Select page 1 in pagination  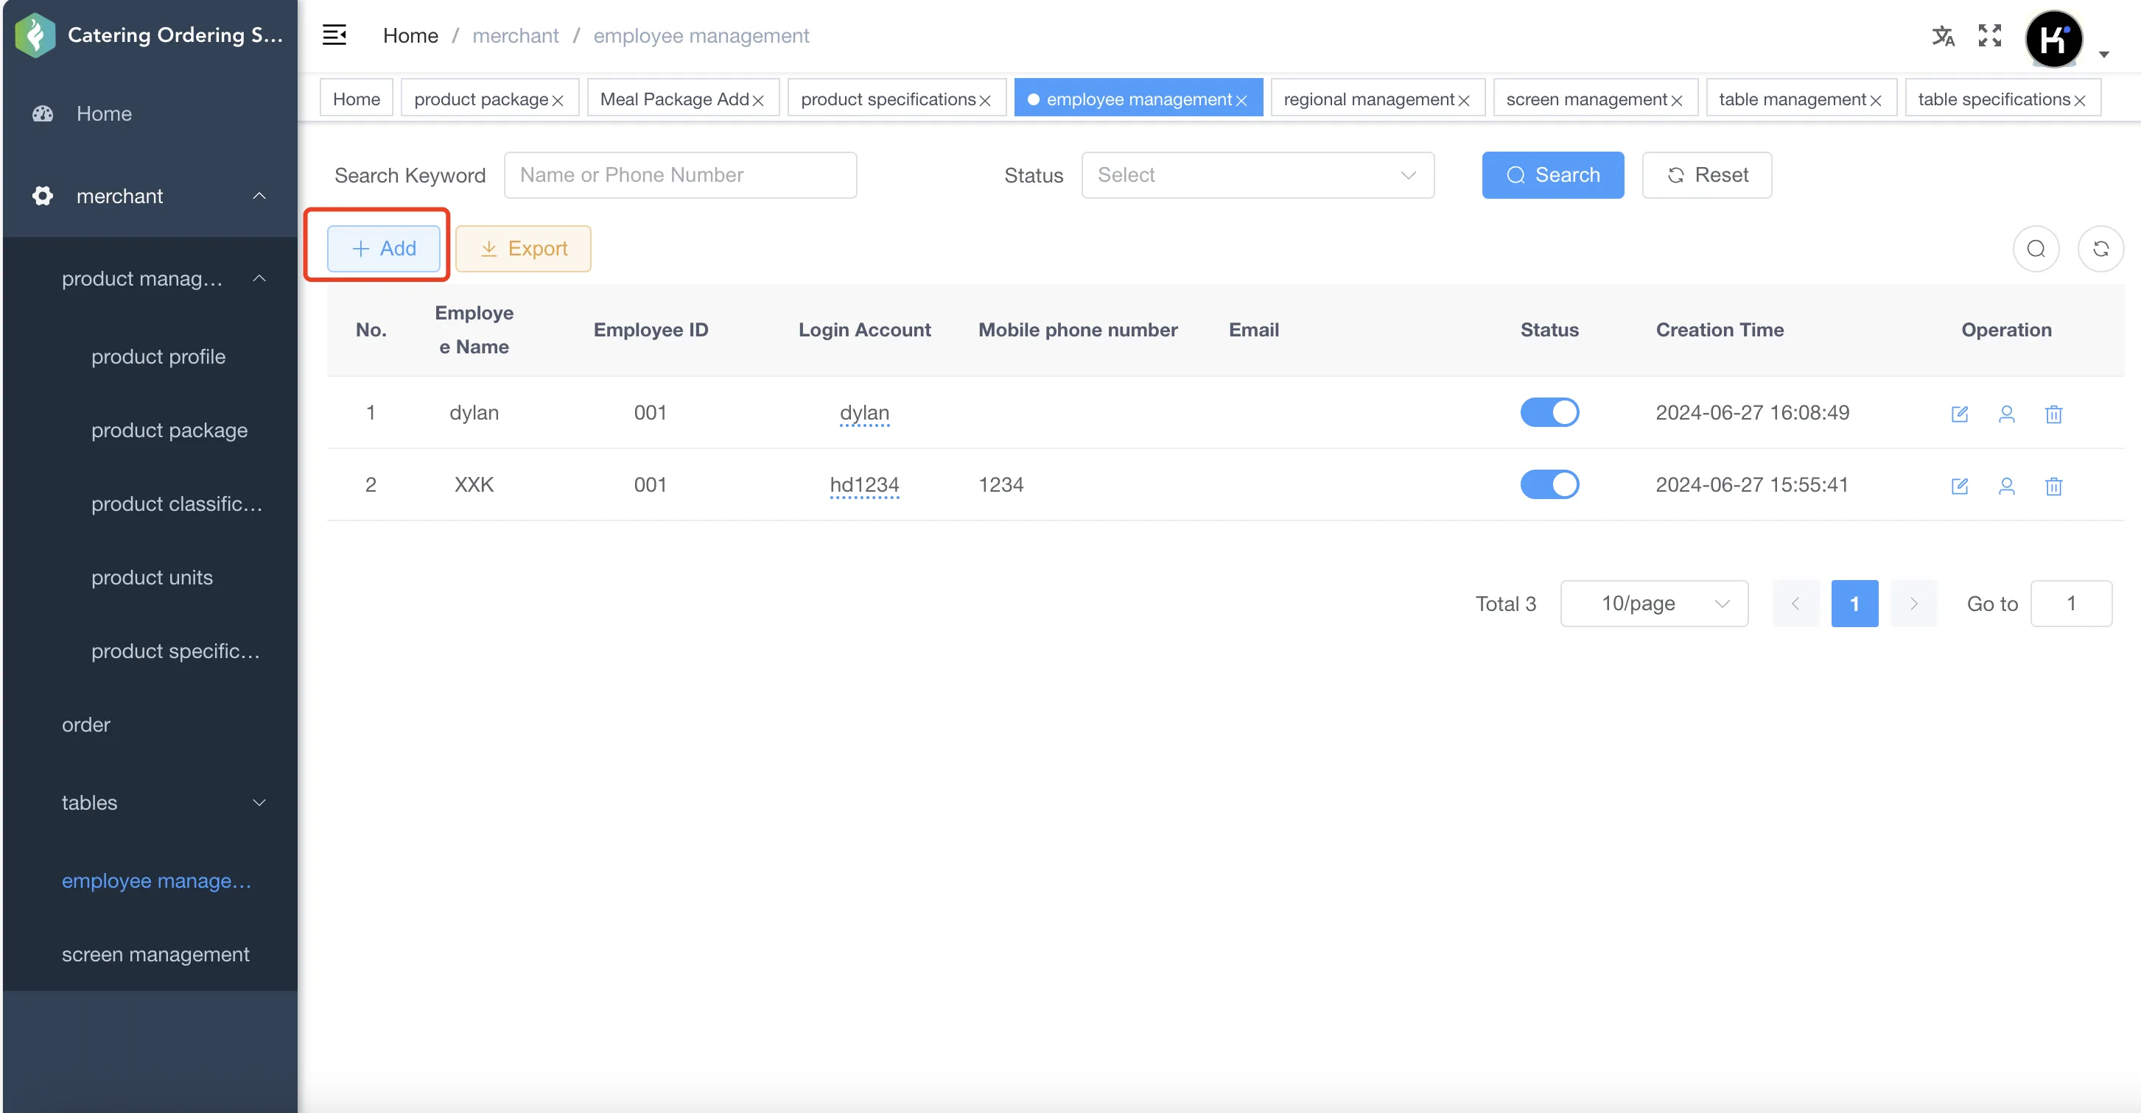[1854, 604]
